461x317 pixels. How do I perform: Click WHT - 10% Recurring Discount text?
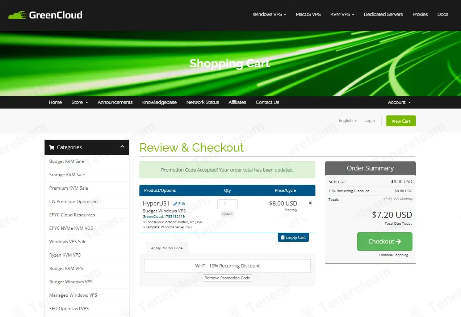point(227,266)
